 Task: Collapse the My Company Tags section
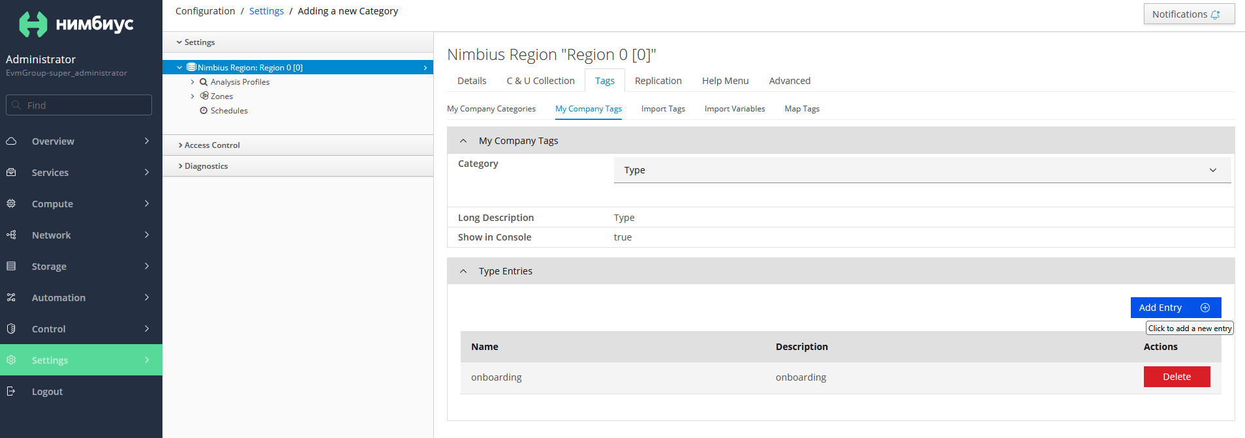coord(463,141)
